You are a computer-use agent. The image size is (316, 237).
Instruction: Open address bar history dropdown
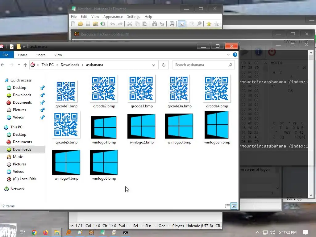pyautogui.click(x=154, y=65)
